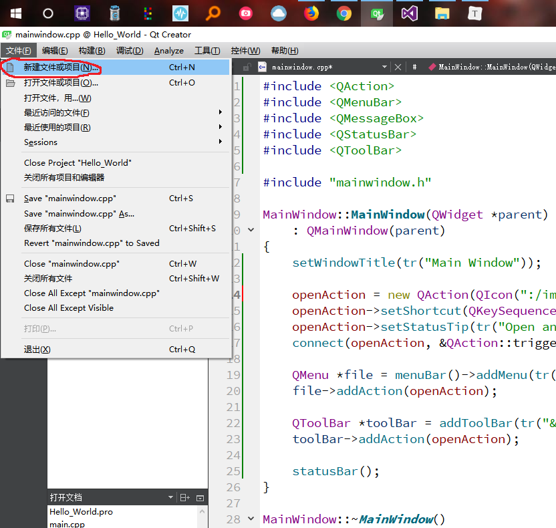Open the 调试(D) menu

coord(130,51)
